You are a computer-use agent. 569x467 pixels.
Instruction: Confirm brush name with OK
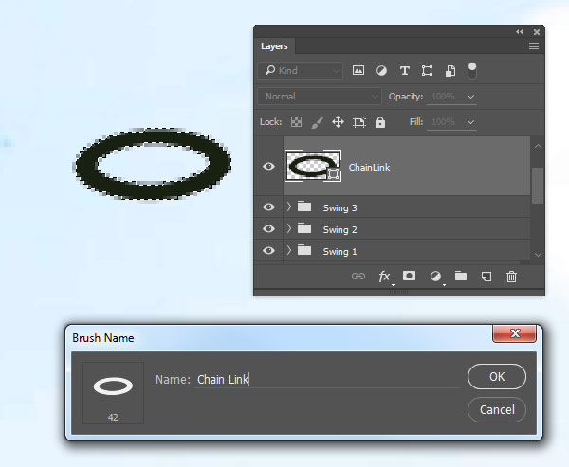click(x=497, y=377)
